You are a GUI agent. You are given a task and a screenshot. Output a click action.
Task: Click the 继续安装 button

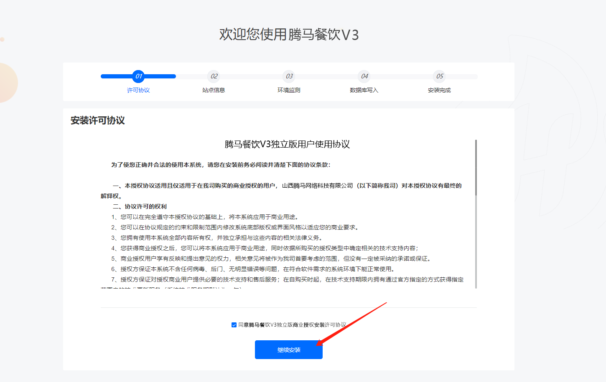tap(289, 350)
